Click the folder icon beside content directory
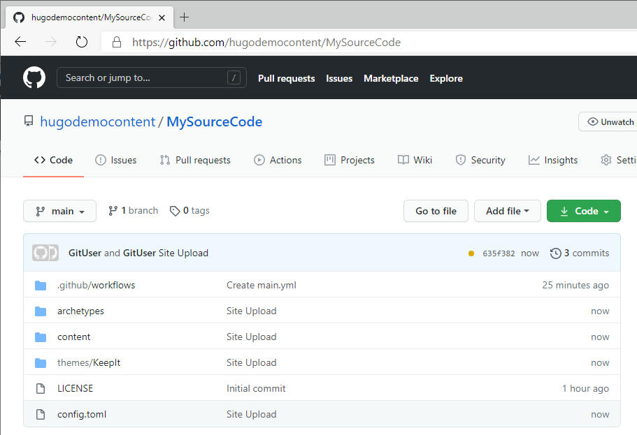The width and height of the screenshot is (637, 435). tap(41, 337)
